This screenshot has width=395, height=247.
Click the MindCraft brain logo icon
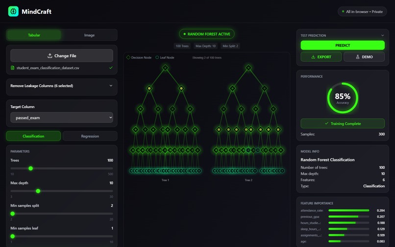tap(13, 11)
